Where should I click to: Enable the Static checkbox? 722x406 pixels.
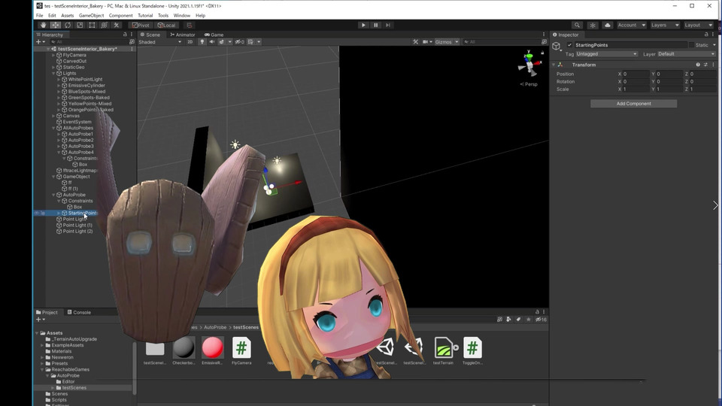[691, 44]
